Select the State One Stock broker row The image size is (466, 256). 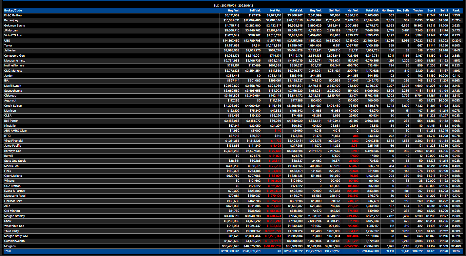(232, 161)
